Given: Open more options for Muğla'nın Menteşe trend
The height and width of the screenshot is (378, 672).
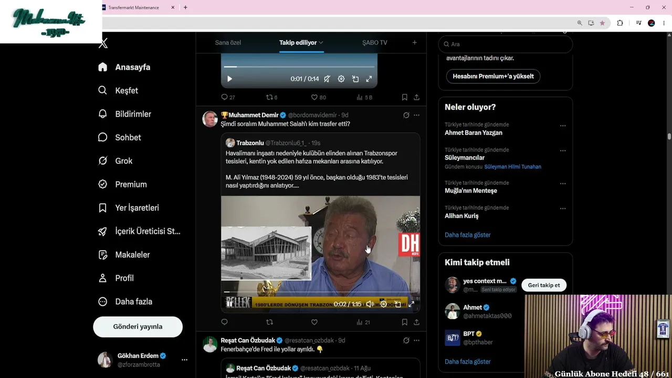Looking at the screenshot, I should 563,184.
